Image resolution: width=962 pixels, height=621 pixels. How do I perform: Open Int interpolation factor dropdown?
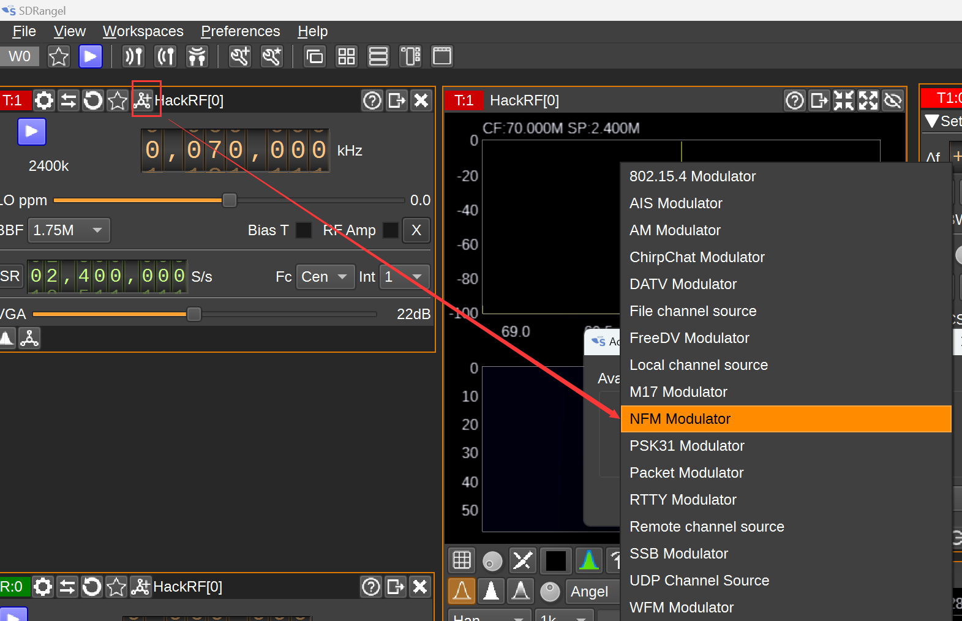click(x=404, y=277)
